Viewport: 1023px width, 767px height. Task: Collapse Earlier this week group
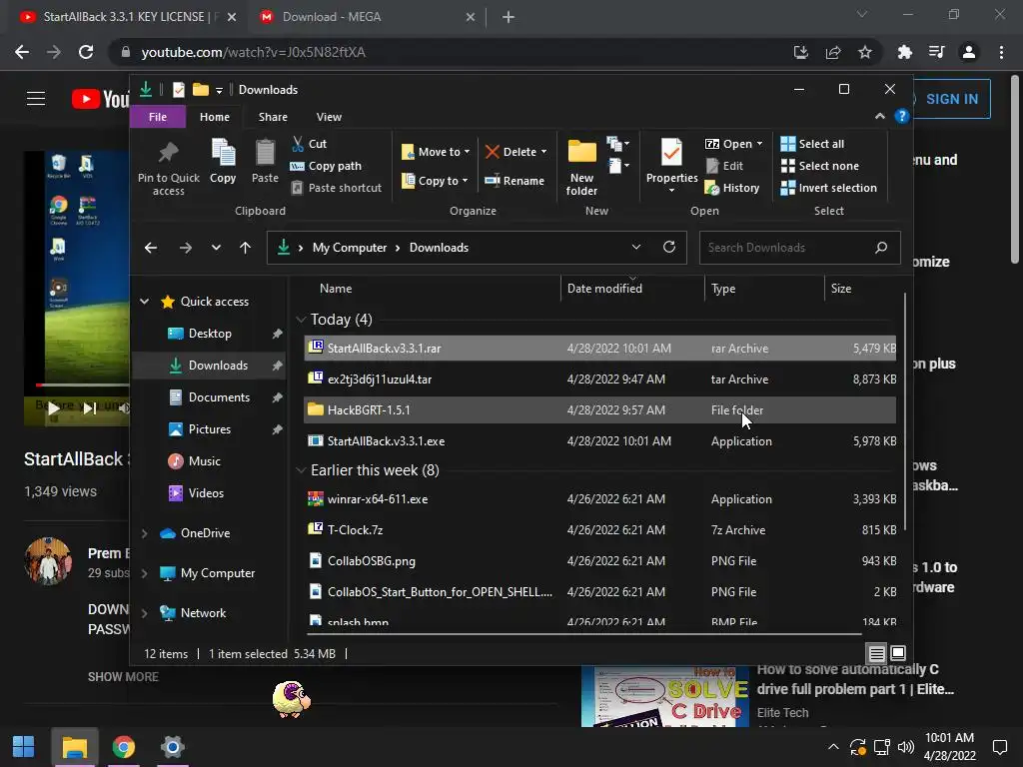[301, 470]
